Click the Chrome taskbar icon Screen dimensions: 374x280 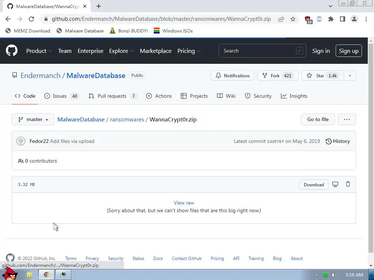(x=46, y=275)
